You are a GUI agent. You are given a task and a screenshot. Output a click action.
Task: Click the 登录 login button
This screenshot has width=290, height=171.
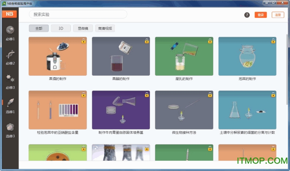(x=261, y=15)
